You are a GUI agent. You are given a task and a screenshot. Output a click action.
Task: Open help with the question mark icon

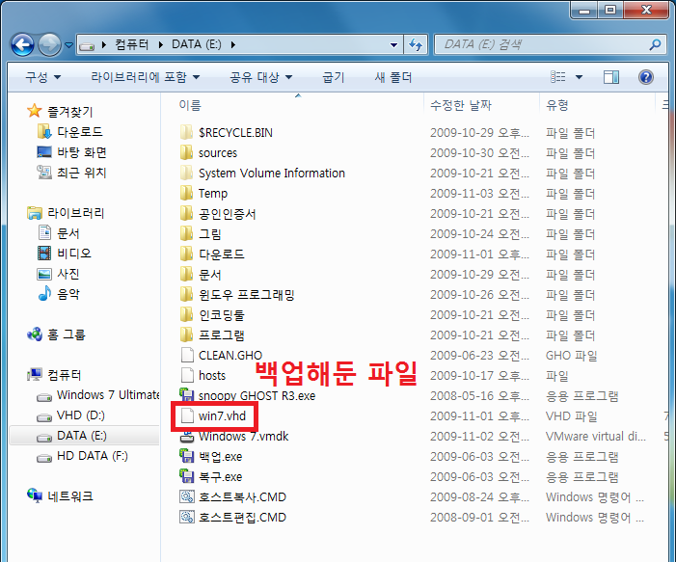click(x=645, y=77)
